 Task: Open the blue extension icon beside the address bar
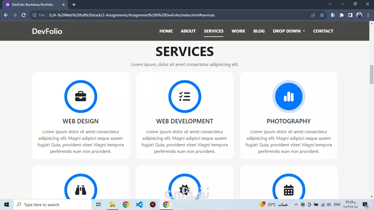pyautogui.click(x=333, y=15)
